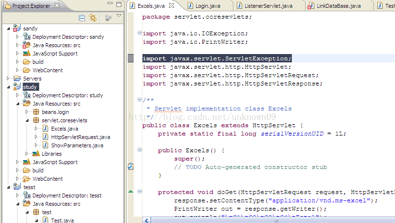Screen dimensions: 395x223
Task: Minimize the Project Explorer panel
Action: coord(110,3)
